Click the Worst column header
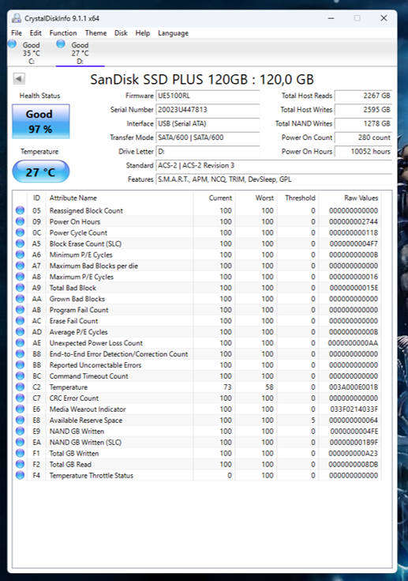The image size is (408, 581). (x=256, y=198)
